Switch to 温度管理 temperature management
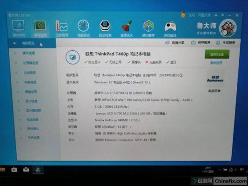The width and height of the screenshot is (248, 186). tap(62, 29)
